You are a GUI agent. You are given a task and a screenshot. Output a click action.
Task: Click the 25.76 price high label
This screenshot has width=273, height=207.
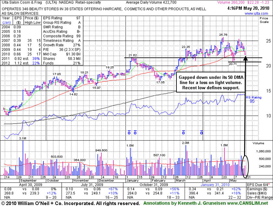[x=223, y=35]
